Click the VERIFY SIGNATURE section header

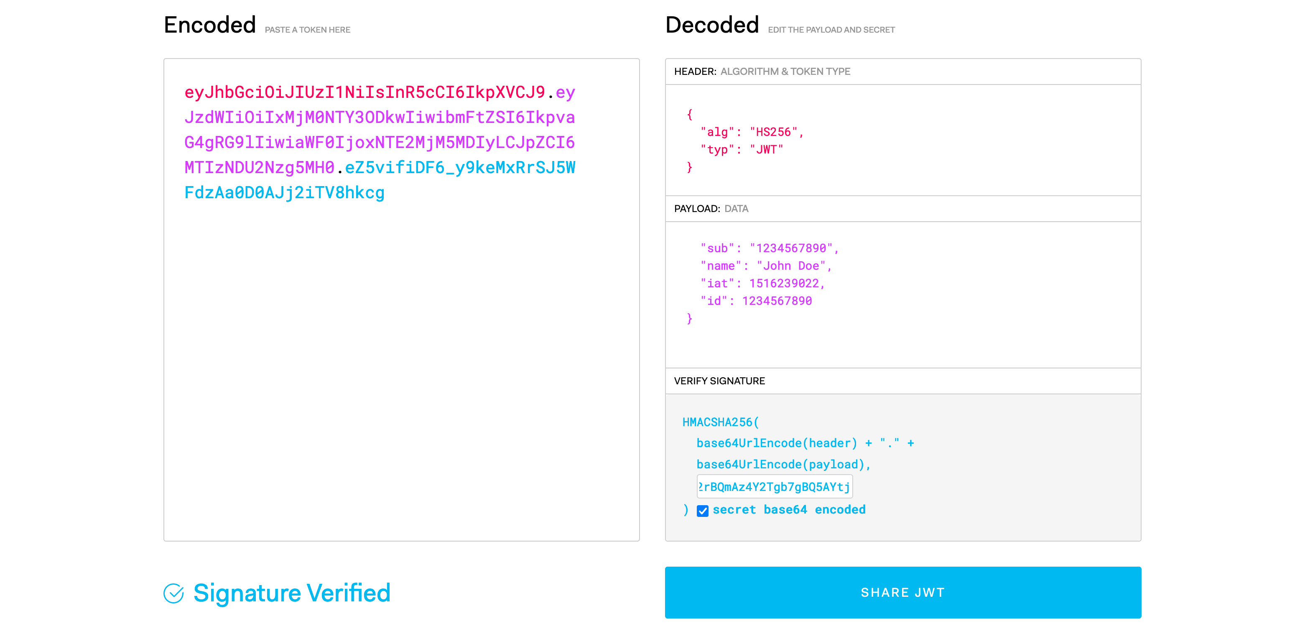(x=719, y=381)
